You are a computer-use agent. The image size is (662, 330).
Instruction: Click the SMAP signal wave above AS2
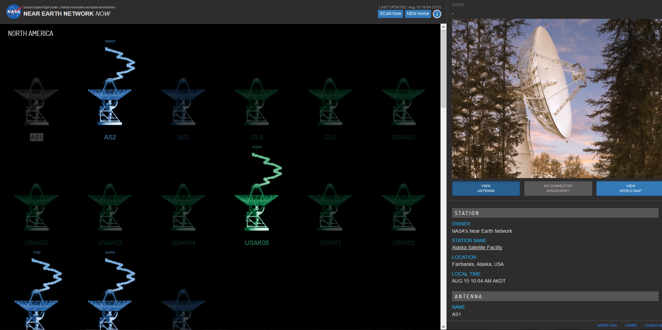(x=120, y=63)
